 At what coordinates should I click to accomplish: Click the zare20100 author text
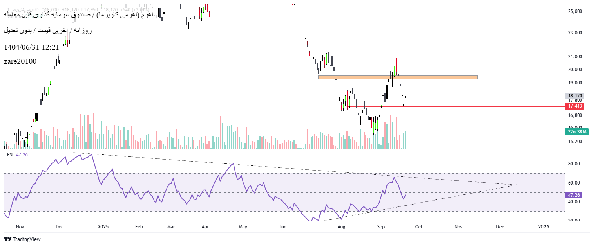[x=20, y=61]
